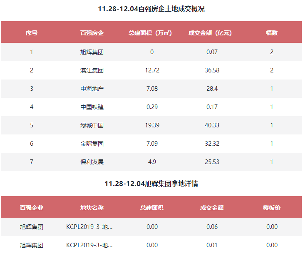This screenshot has height=256, width=303.
Task: Click the 中海地产 company name
Action: click(x=92, y=89)
